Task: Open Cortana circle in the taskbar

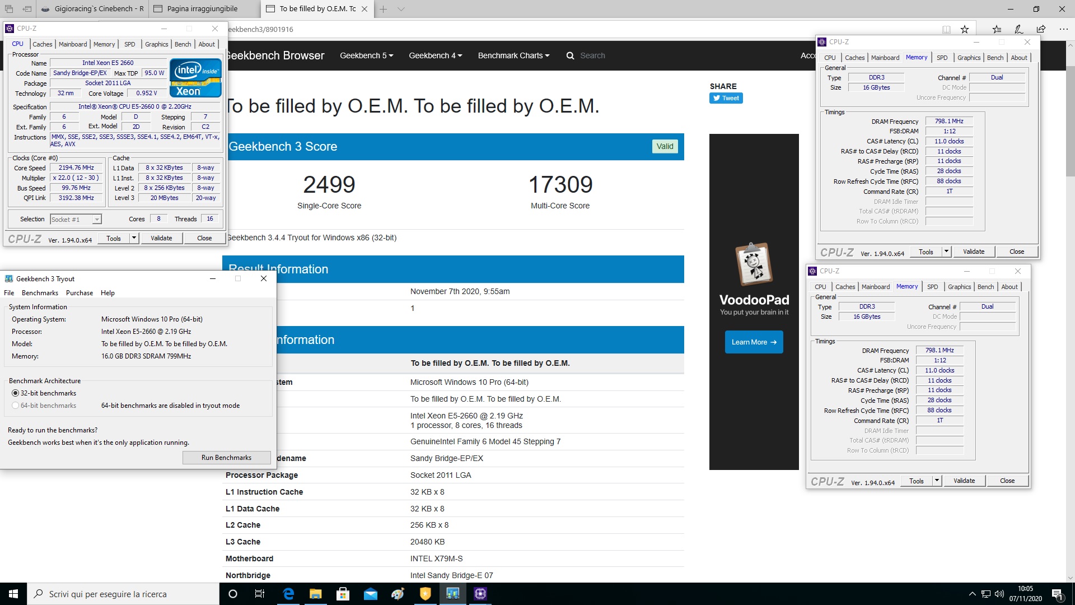Action: pos(233,594)
